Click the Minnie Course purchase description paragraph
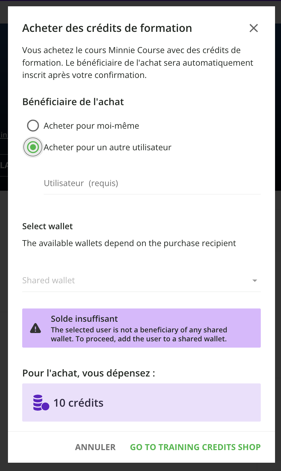 point(138,63)
